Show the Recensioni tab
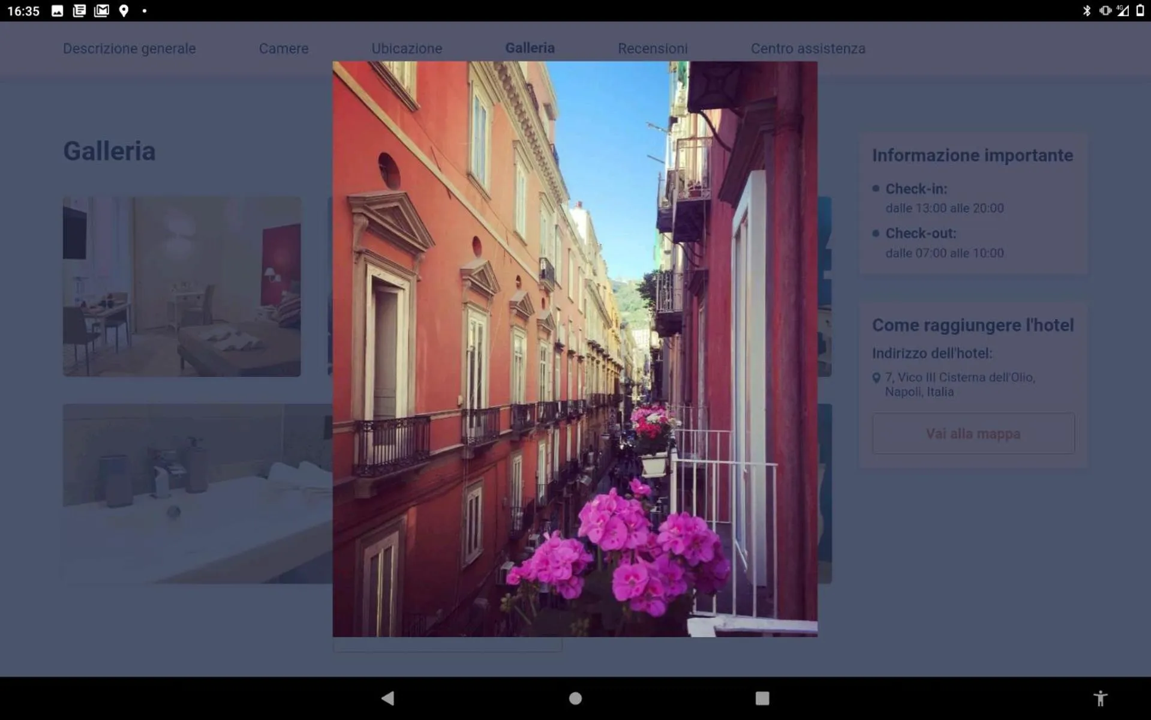Viewport: 1151px width, 720px height. click(653, 49)
